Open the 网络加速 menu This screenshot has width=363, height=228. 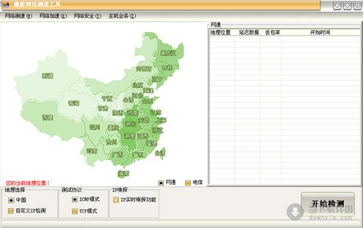click(x=53, y=16)
